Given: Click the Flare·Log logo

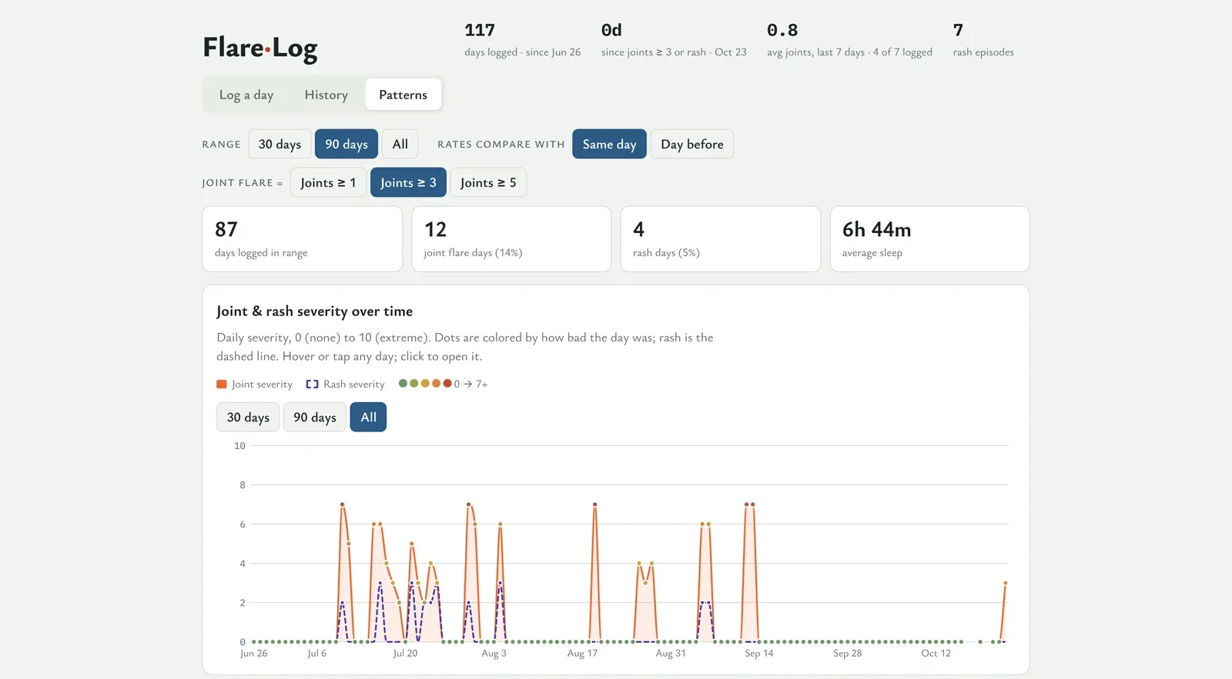Looking at the screenshot, I should click(259, 48).
